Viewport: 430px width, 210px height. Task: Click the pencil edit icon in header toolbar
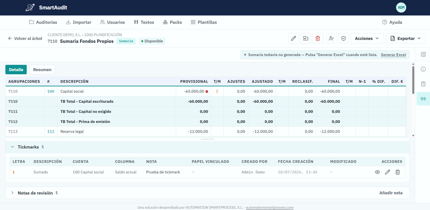pyautogui.click(x=293, y=38)
